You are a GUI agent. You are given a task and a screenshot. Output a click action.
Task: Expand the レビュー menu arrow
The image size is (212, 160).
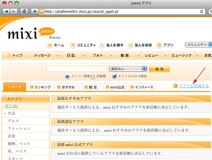point(165,55)
